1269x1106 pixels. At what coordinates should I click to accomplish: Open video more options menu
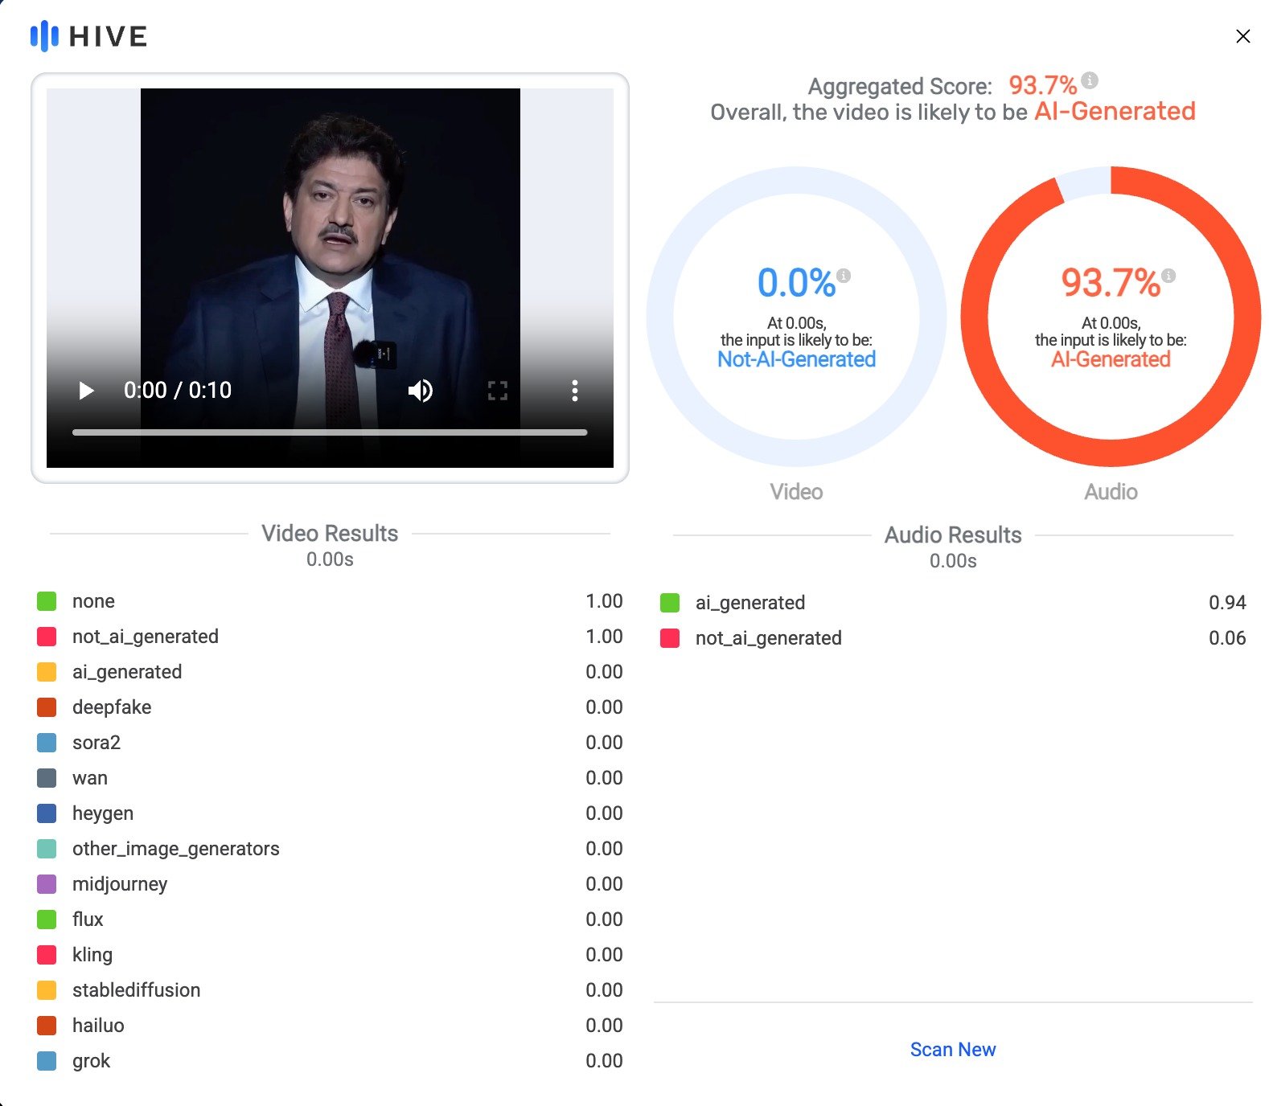point(574,391)
